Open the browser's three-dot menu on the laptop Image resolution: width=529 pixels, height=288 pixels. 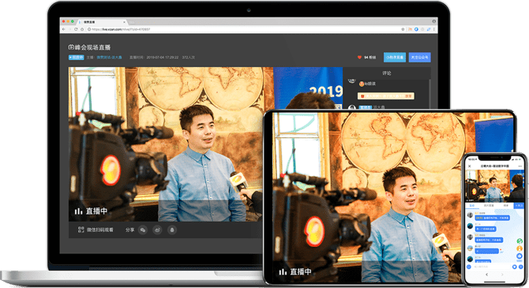434,29
